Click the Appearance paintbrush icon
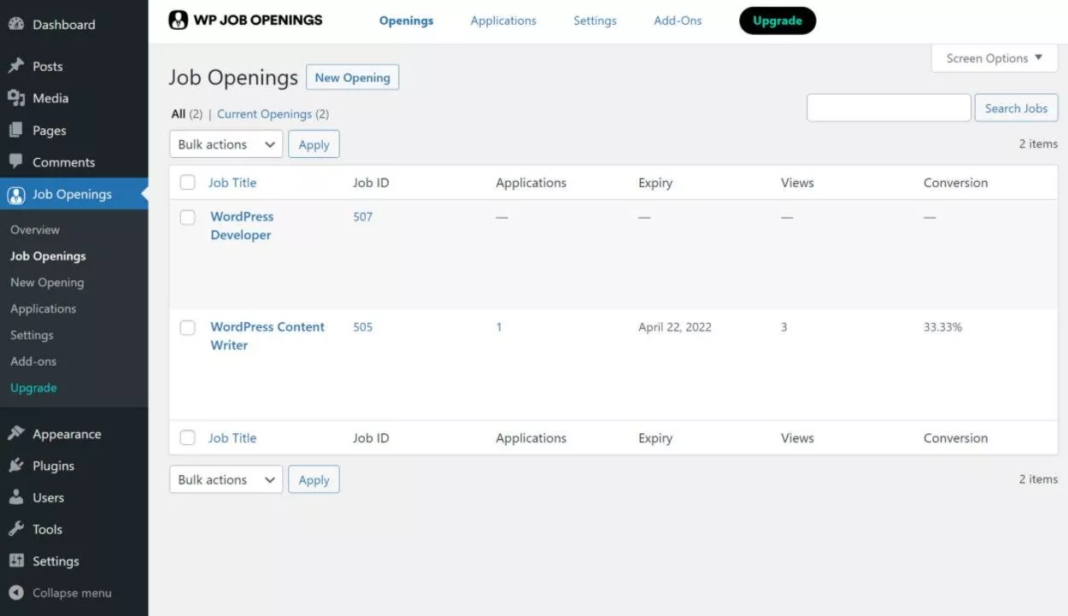1068x616 pixels. [16, 434]
